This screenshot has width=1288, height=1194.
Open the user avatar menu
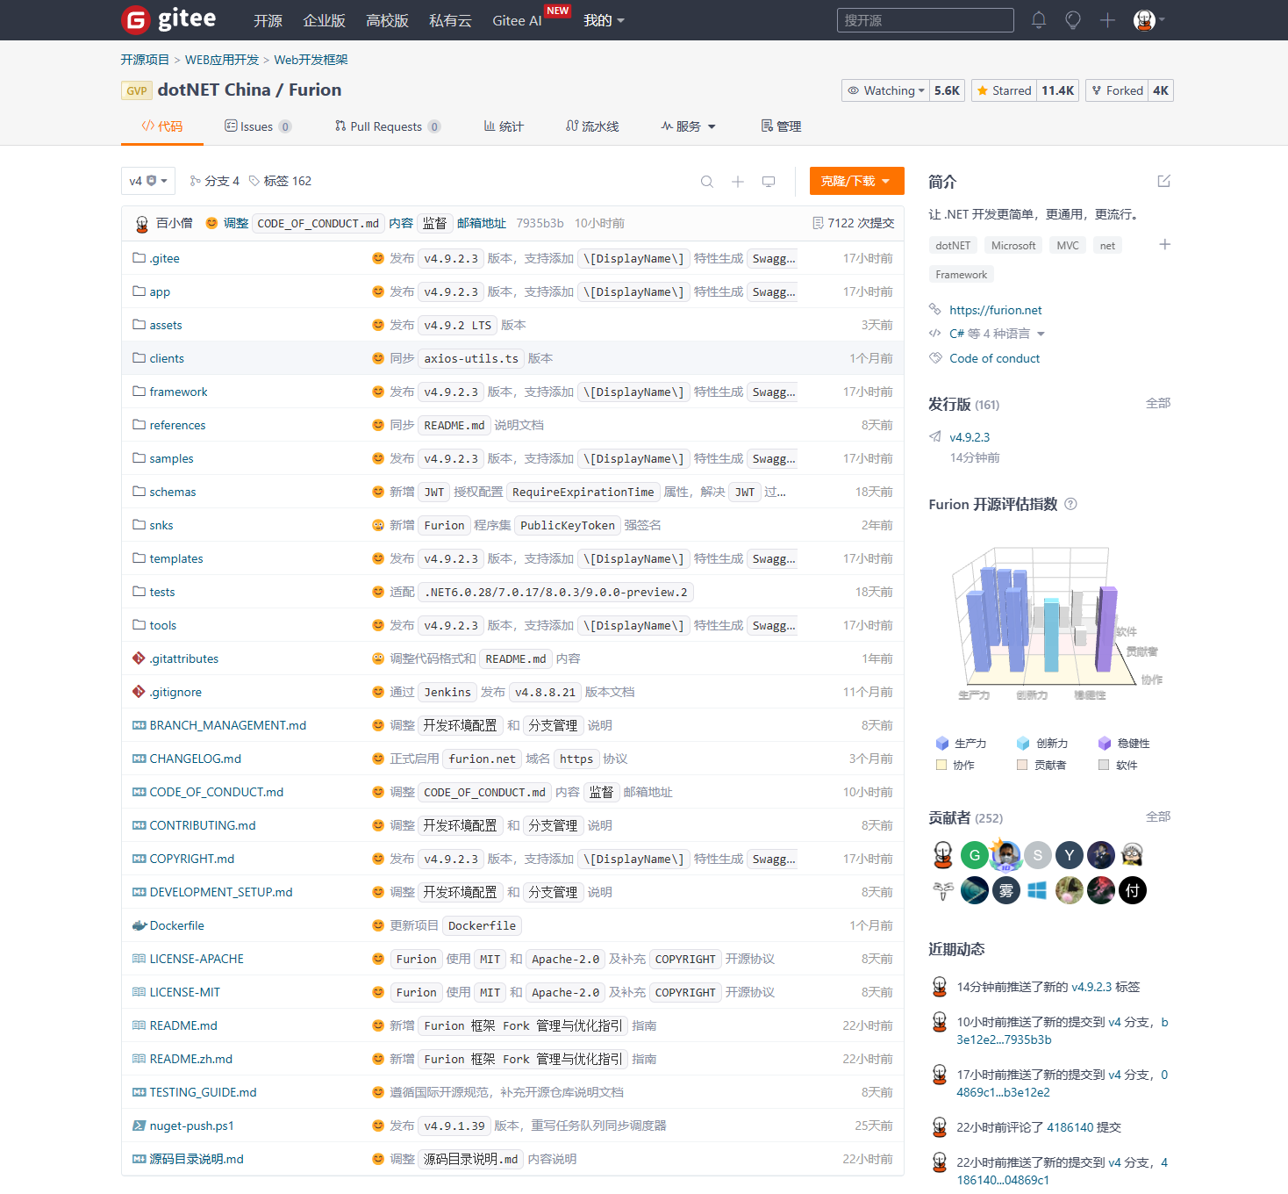click(1148, 19)
